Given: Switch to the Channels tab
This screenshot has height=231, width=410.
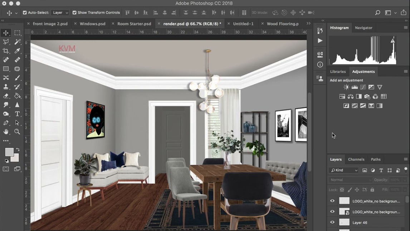Looking at the screenshot, I should coord(356,159).
